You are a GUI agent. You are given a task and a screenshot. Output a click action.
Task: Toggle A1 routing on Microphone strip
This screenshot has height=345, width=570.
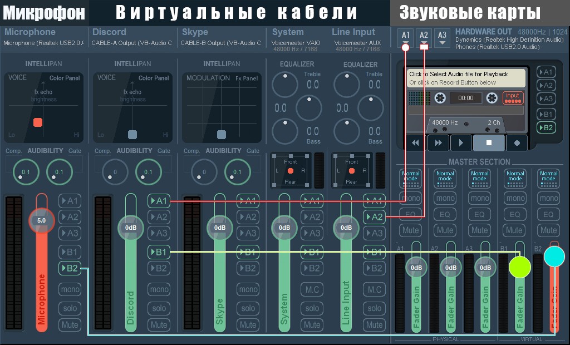[70, 201]
